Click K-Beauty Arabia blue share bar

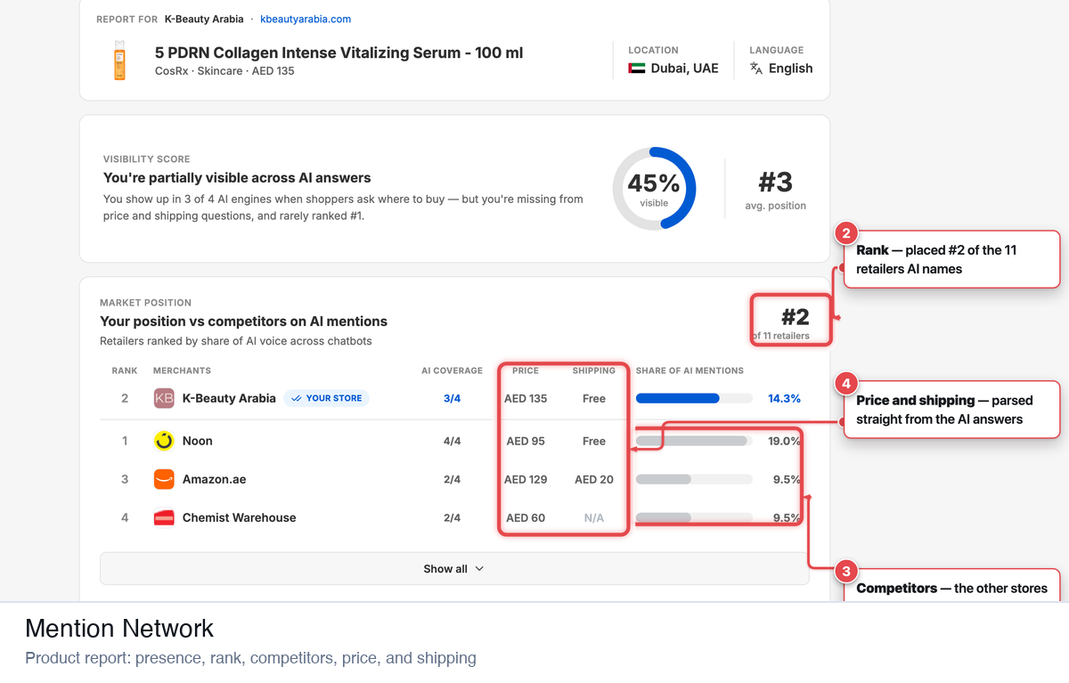[x=677, y=398]
